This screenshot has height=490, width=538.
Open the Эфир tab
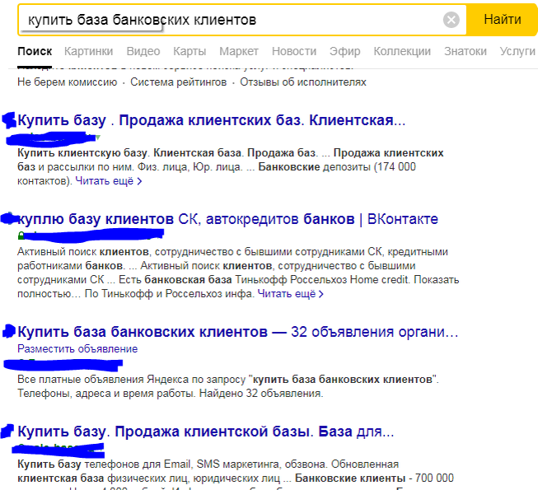point(345,51)
